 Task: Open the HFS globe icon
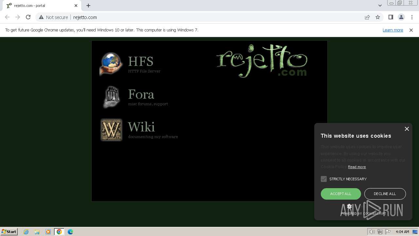[111, 64]
